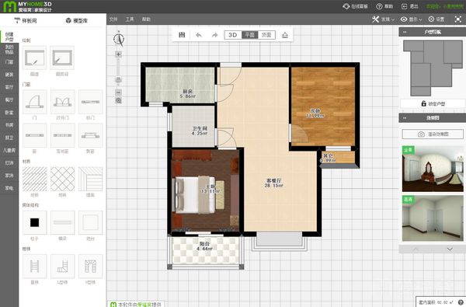The image size is (466, 307).
Task: Switch to the model library (模型库) tab
Action: pyautogui.click(x=77, y=20)
